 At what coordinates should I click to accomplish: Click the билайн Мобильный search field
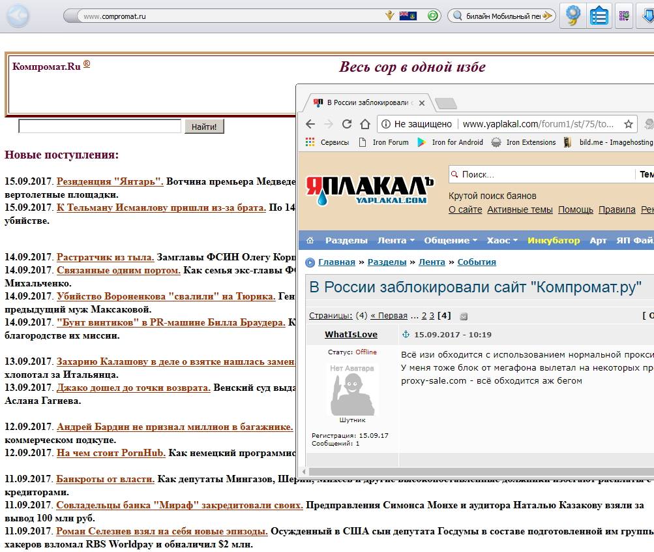pos(503,16)
